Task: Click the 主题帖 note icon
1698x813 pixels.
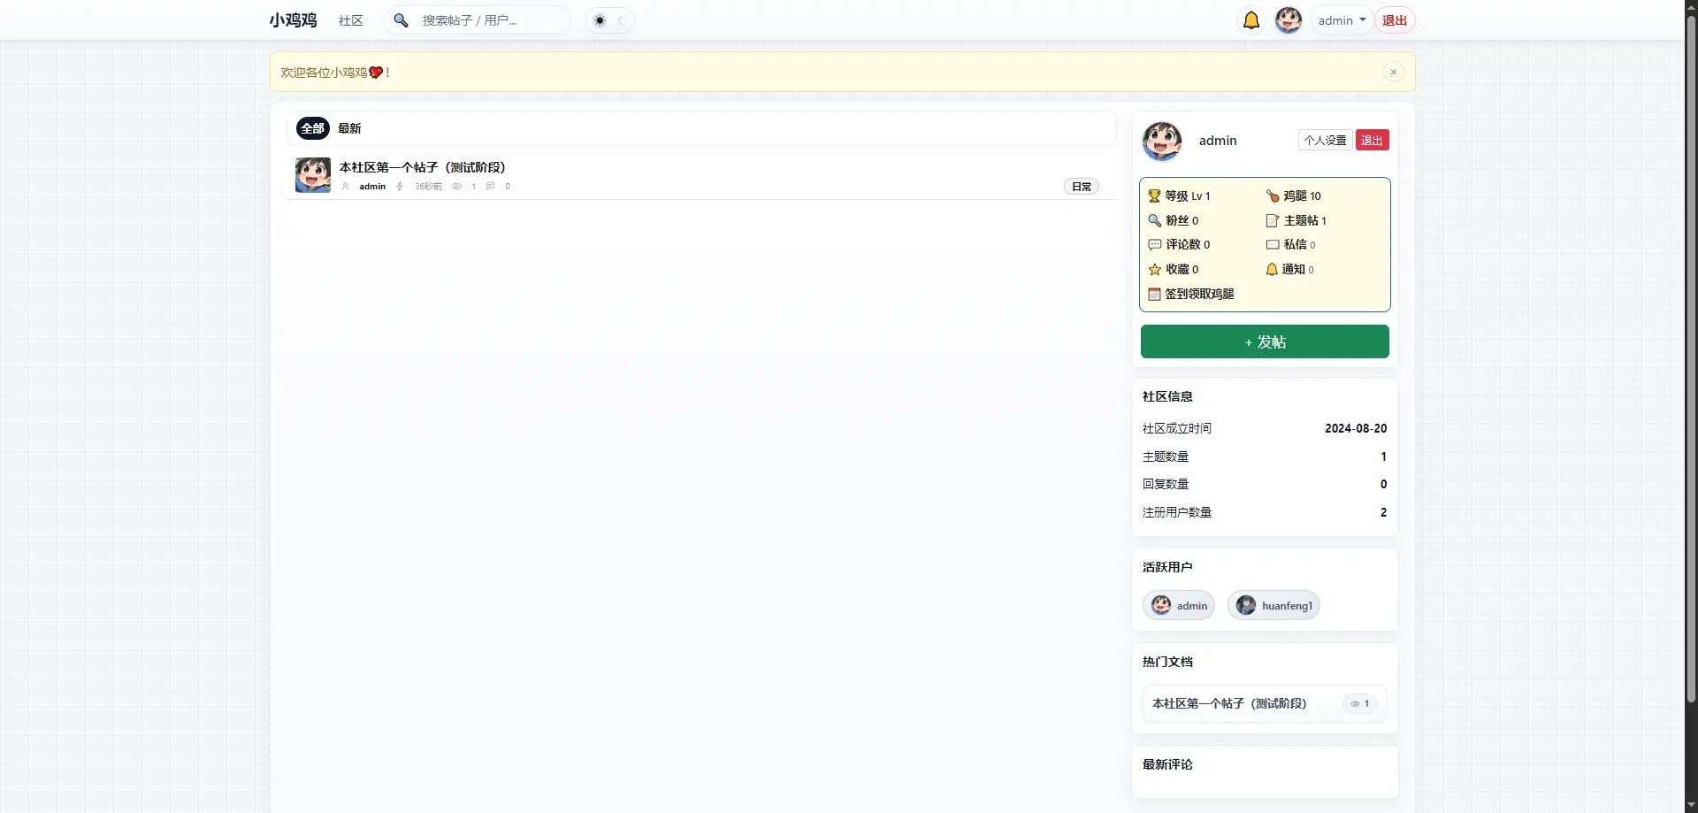Action: [1273, 220]
